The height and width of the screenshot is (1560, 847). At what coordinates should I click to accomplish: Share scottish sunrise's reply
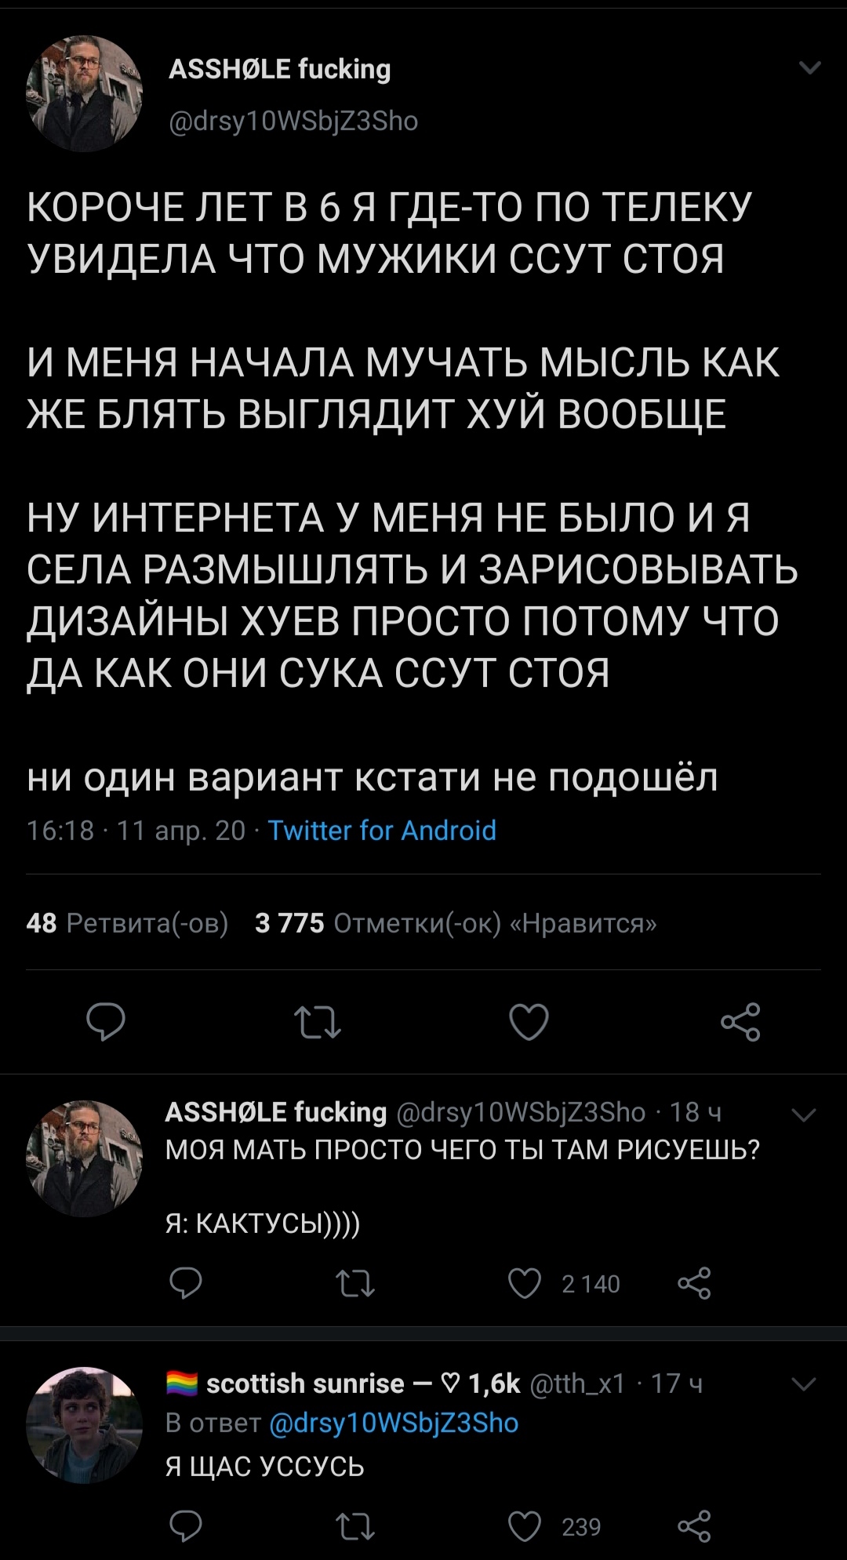pyautogui.click(x=694, y=1526)
